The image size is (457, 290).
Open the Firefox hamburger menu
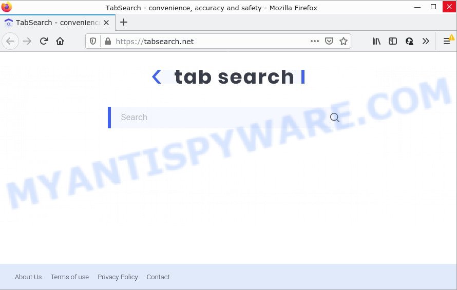point(447,41)
